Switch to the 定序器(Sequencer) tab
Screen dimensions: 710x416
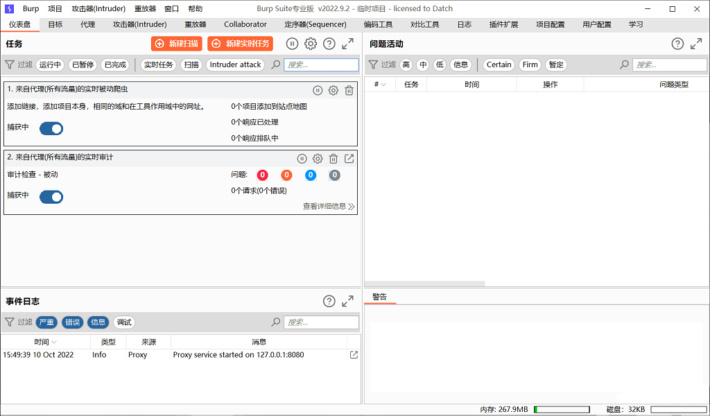tap(315, 24)
